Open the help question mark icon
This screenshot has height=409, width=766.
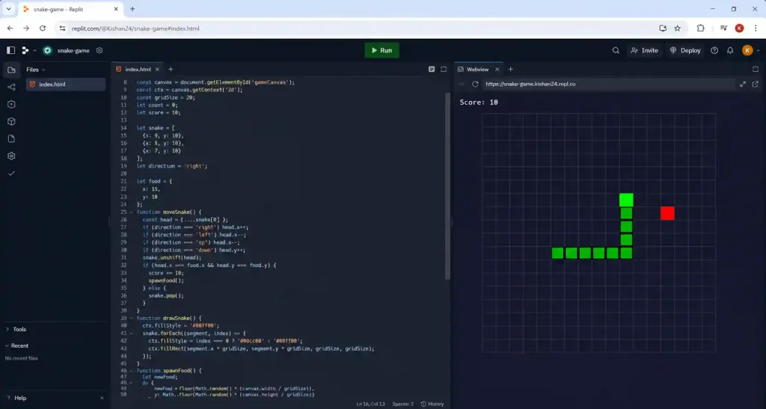[x=714, y=50]
